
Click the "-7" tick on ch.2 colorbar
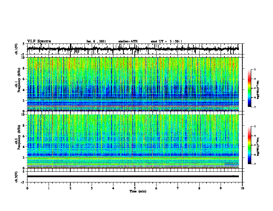pos(254,164)
